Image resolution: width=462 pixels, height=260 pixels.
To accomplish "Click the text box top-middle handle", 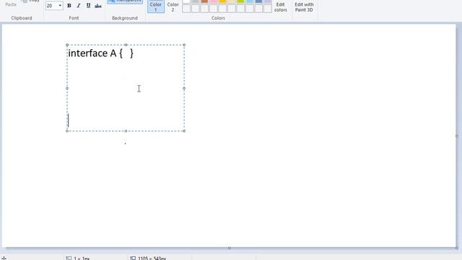I will click(x=126, y=45).
